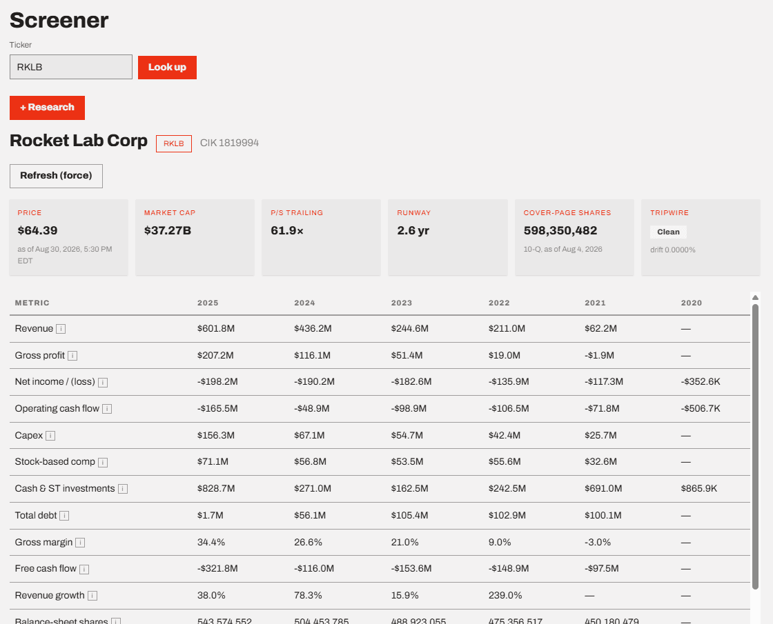The height and width of the screenshot is (624, 773).
Task: Click the 78.3% revenue growth cell
Action: 308,596
